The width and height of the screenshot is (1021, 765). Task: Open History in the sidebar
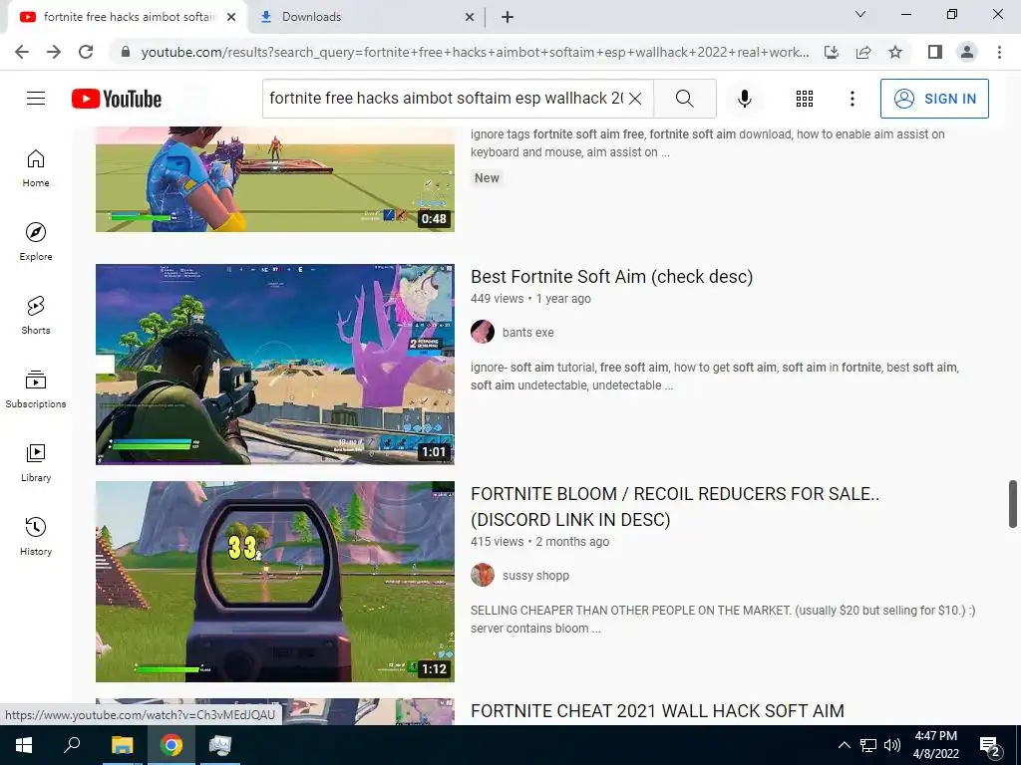click(x=36, y=536)
